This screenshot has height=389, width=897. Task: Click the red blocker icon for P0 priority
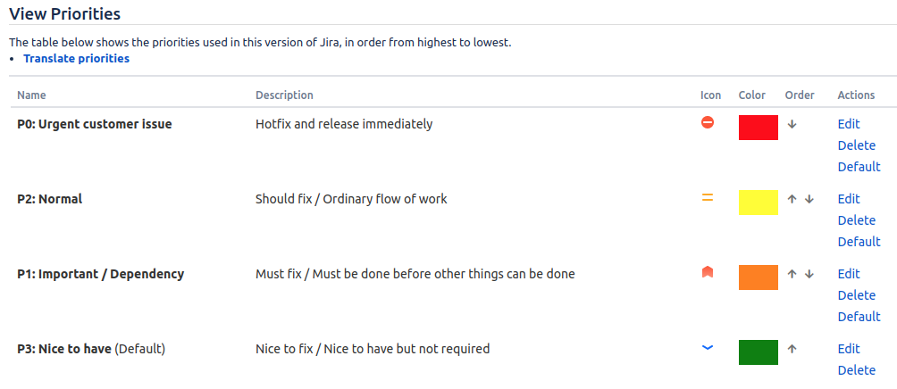(x=708, y=122)
